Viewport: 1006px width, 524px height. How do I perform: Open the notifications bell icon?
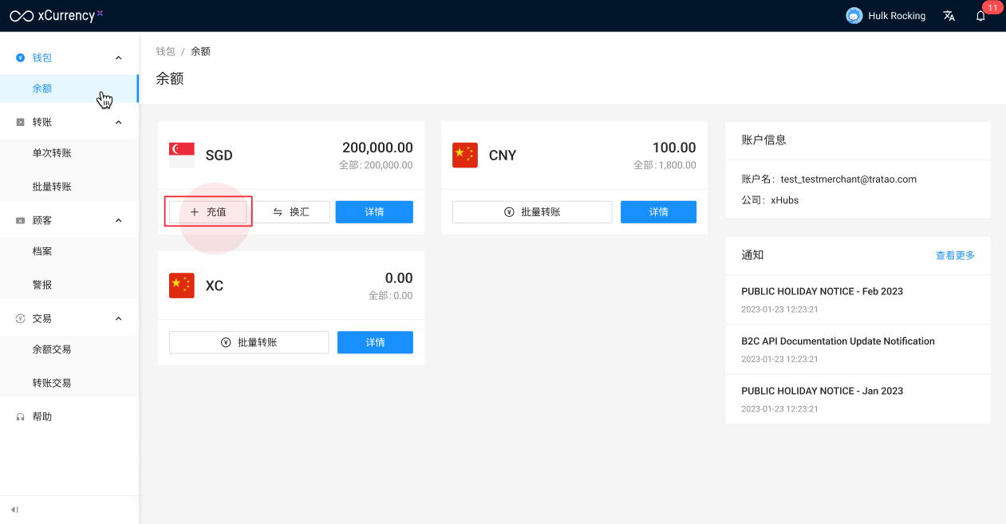tap(980, 16)
